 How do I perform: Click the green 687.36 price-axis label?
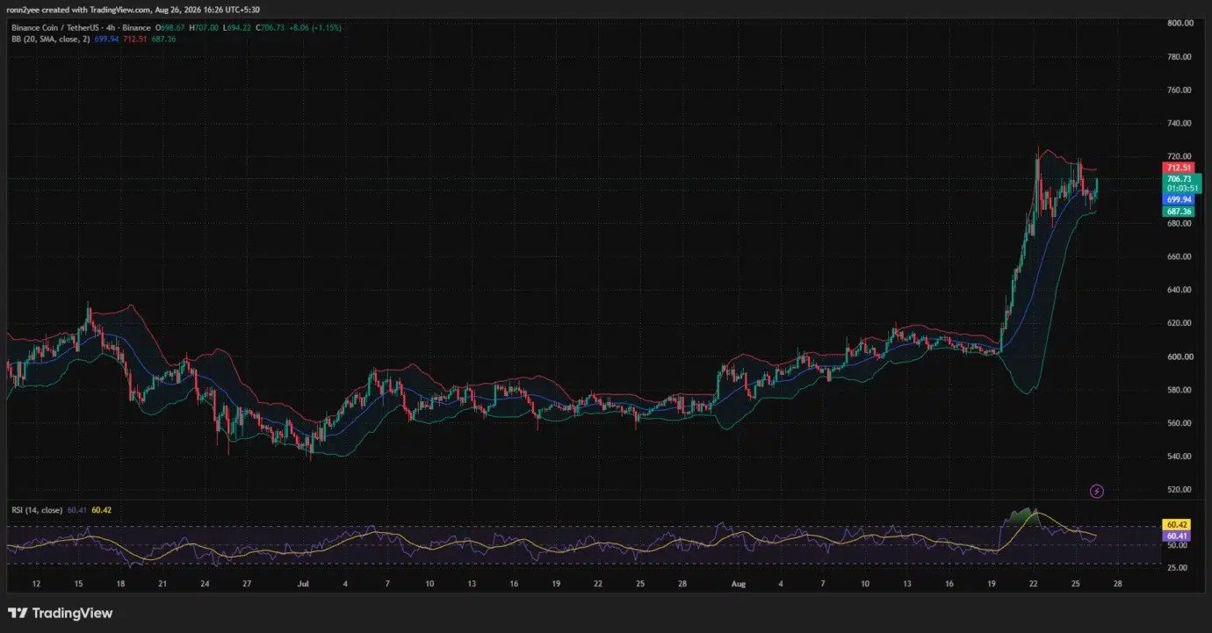click(1179, 212)
